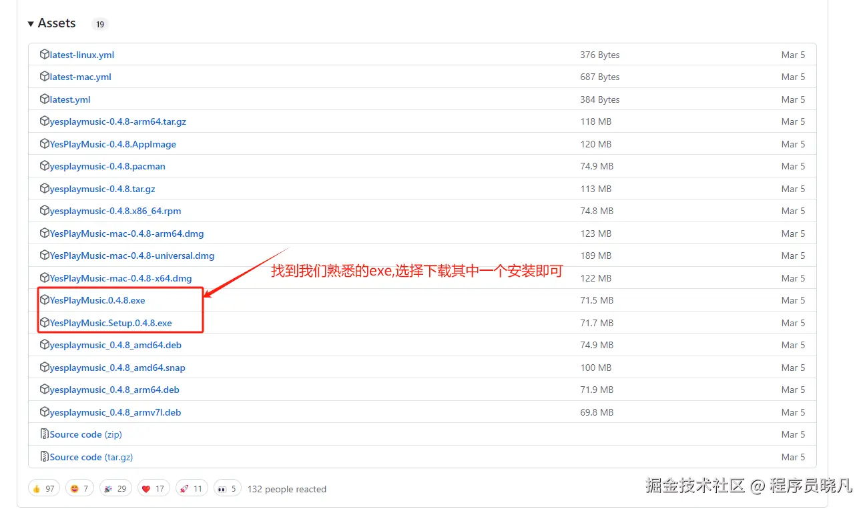Download latest-linux.yml
Screen dimensions: 867x509
(82, 55)
